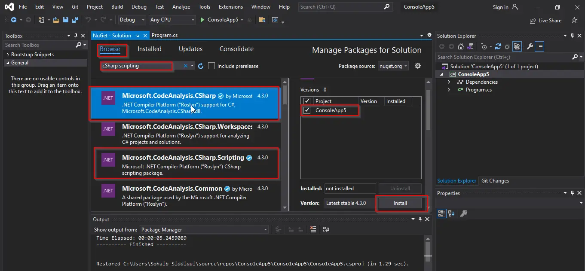The height and width of the screenshot is (271, 585).
Task: Pin the Toolbox panel
Action: [76, 36]
